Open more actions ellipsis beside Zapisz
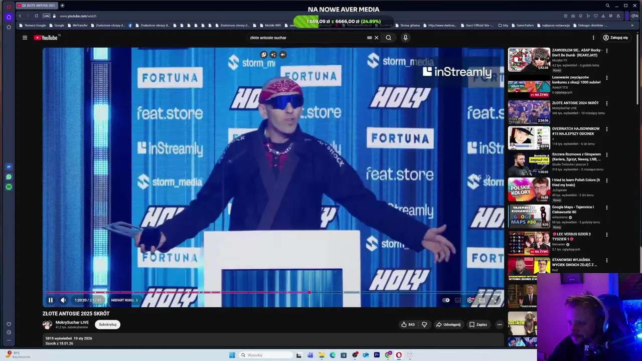This screenshot has width=642, height=361. coord(499,324)
